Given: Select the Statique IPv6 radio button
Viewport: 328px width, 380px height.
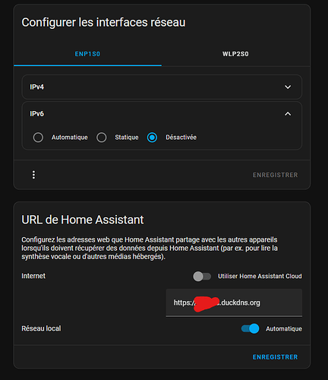Looking at the screenshot, I should (102, 138).
